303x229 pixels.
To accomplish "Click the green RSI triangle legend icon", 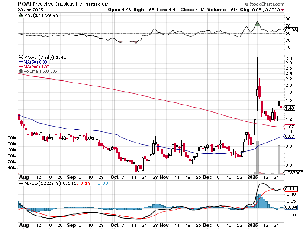I will point(21,15).
